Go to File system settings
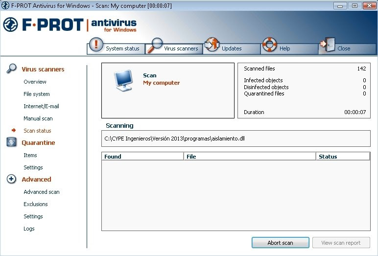This screenshot has width=378, height=256. point(37,94)
